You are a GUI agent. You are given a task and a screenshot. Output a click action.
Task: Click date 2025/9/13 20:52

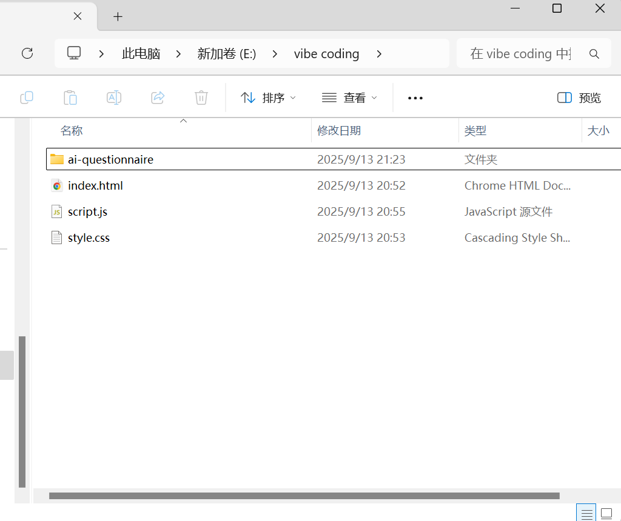tap(361, 185)
